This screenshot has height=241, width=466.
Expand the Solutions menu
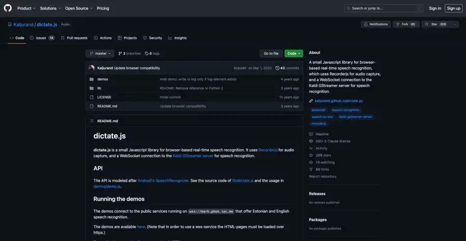point(50,8)
